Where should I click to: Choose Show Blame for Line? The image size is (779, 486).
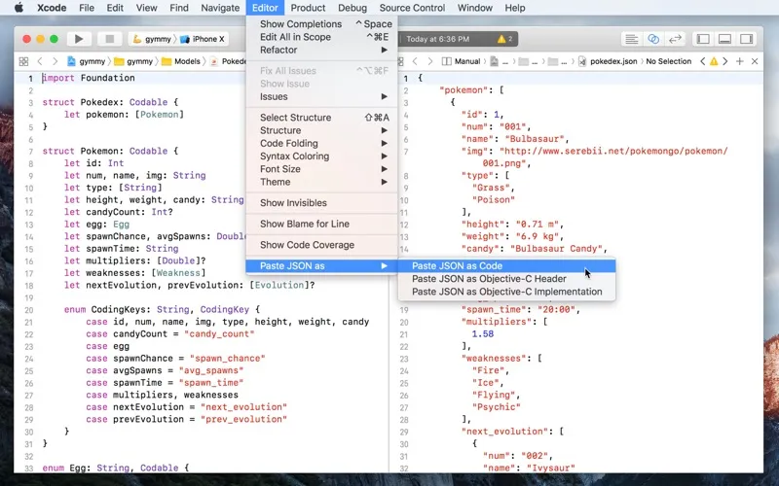pos(321,224)
